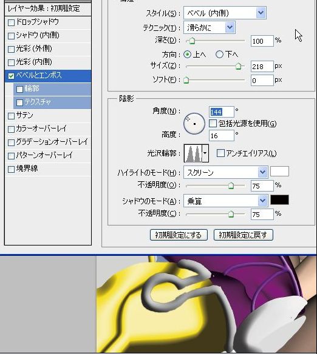Click the サイズ slider handle
Screen dimensions: 317x354
pyautogui.click(x=238, y=66)
